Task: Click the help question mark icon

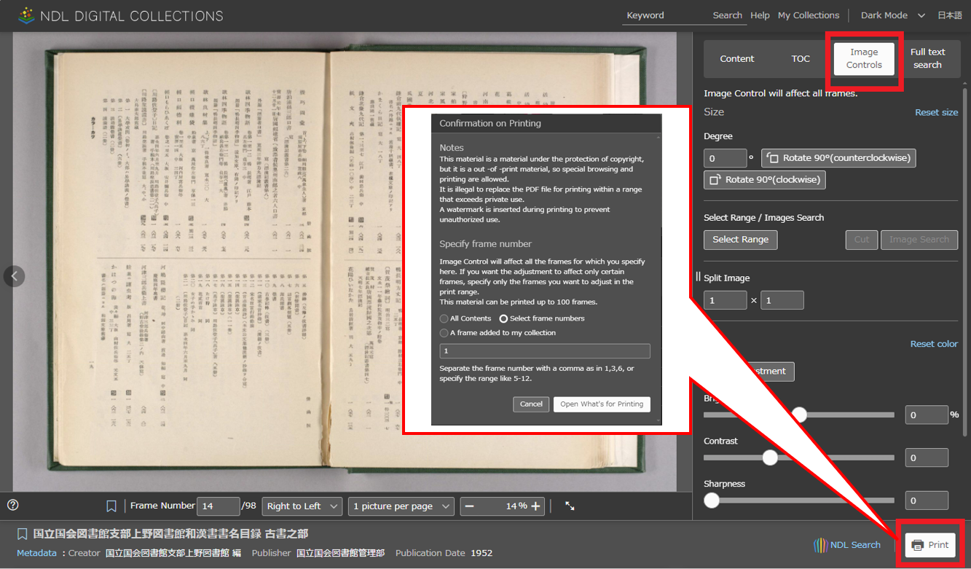Action: coord(12,505)
